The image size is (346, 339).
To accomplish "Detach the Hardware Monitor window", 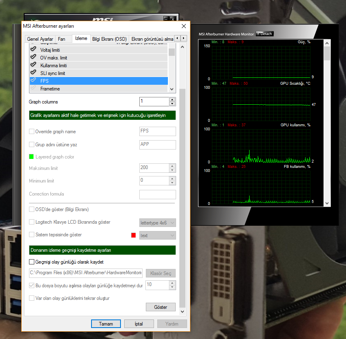I will click(265, 34).
